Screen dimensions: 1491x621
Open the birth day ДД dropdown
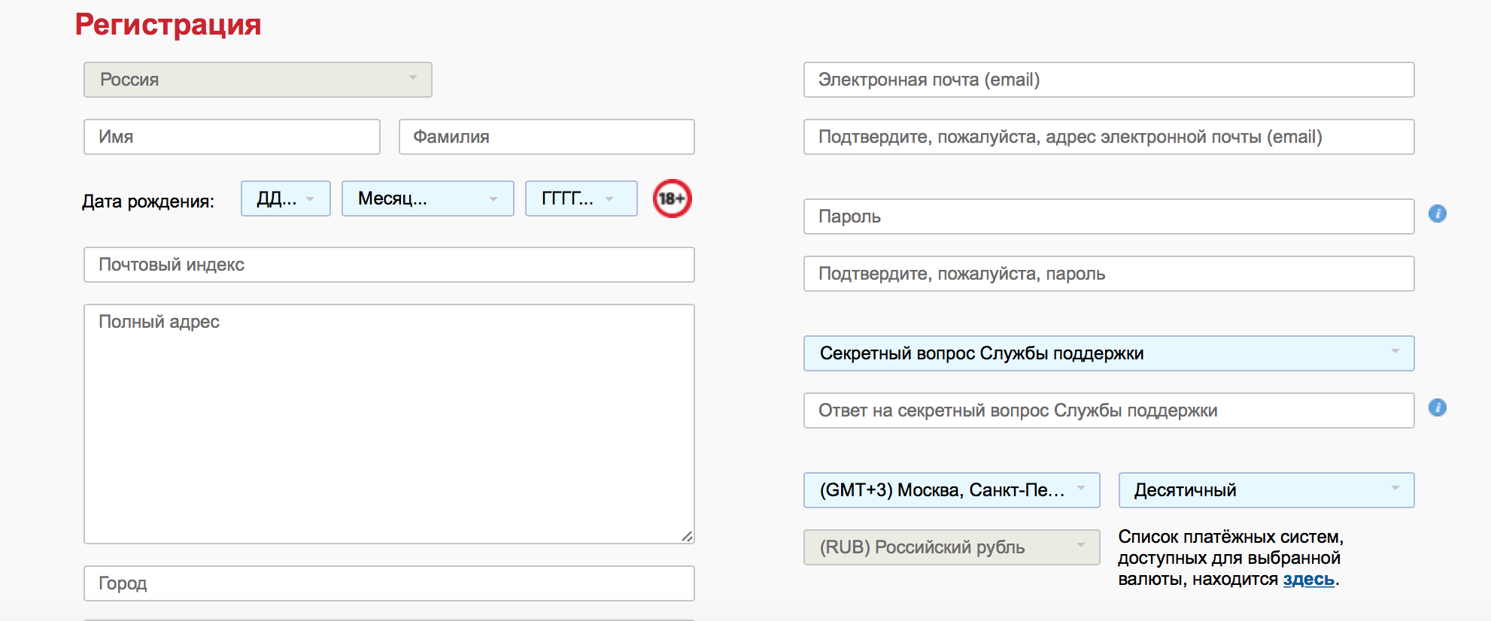(x=285, y=198)
